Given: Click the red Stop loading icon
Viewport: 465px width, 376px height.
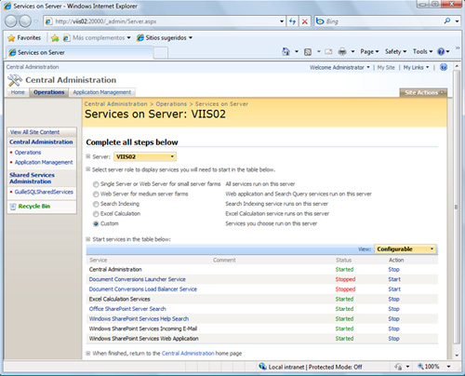Looking at the screenshot, I should pyautogui.click(x=305, y=21).
